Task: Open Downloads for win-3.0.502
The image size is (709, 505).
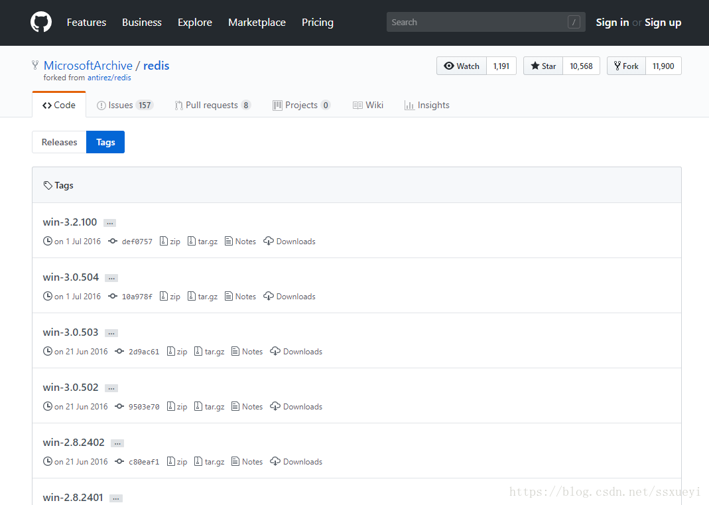Action: tap(296, 406)
